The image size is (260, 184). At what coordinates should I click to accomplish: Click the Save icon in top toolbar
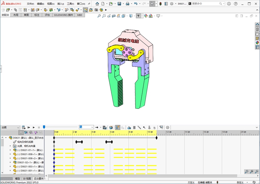coord(119,4)
